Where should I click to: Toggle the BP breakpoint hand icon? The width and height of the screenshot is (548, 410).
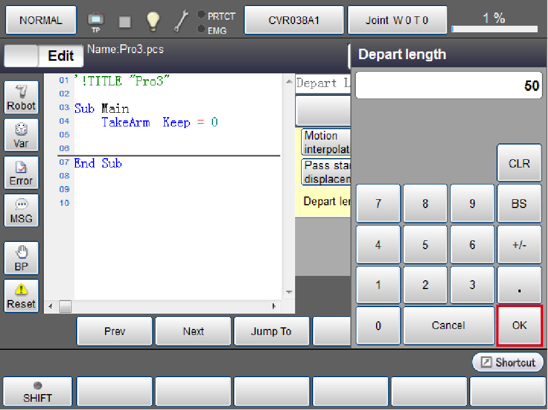(x=21, y=258)
